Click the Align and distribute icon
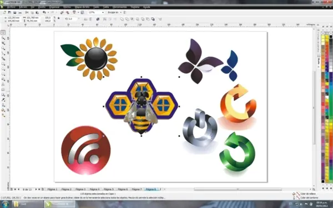Image resolution: width=333 pixels, height=208 pixels. [x=160, y=19]
